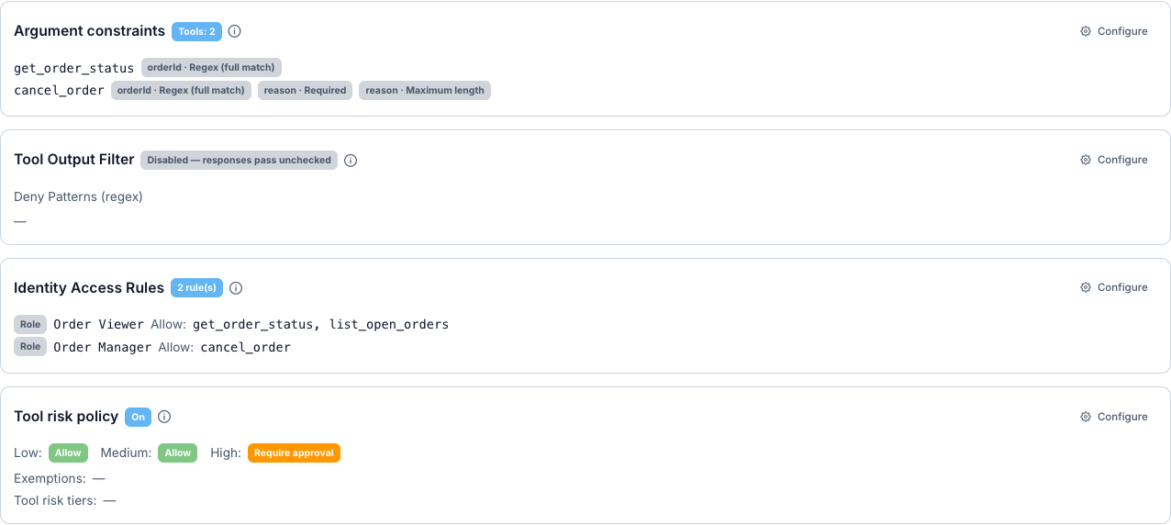Click info icon next to Tool risk policy
The height and width of the screenshot is (525, 1171).
click(x=164, y=417)
